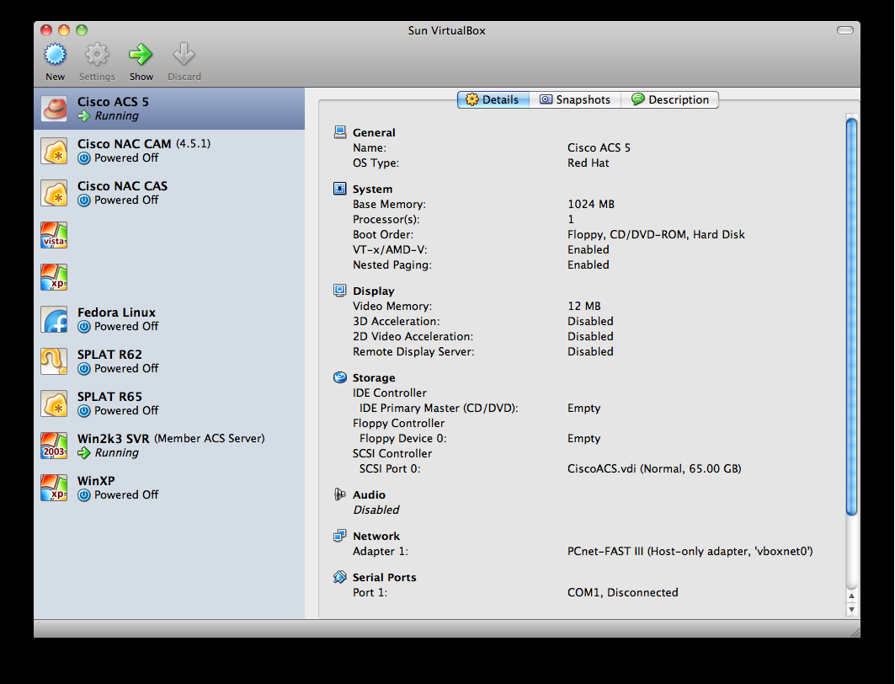The height and width of the screenshot is (684, 895).
Task: Click the Serial Ports section heading
Action: click(x=384, y=578)
